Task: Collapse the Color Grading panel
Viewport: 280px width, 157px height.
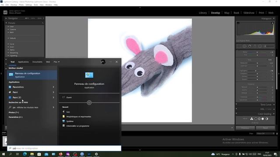Action: click(274, 114)
